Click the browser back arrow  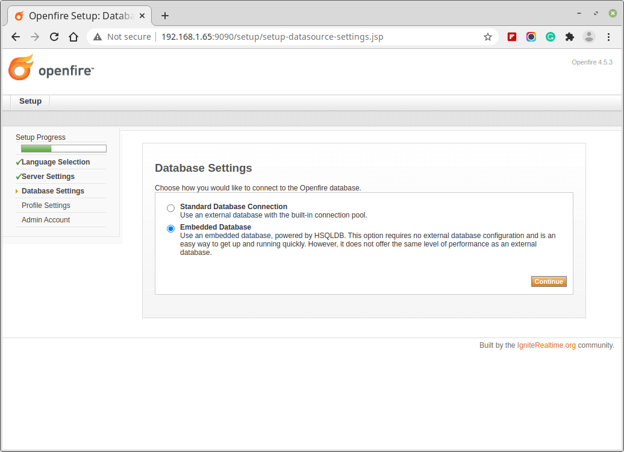coord(16,37)
